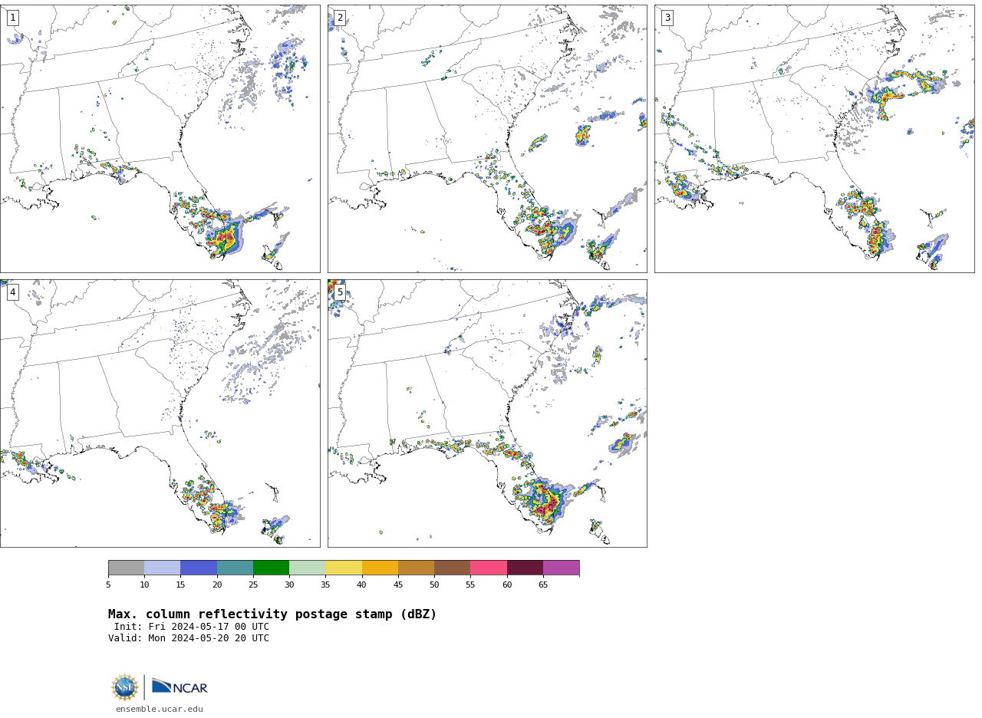The image size is (982, 718).
Task: Open ensemble member 4 reflectivity map
Action: (x=160, y=413)
